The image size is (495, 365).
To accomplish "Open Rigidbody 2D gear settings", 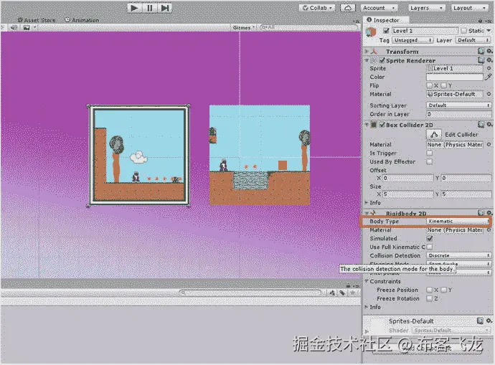I will coord(489,213).
